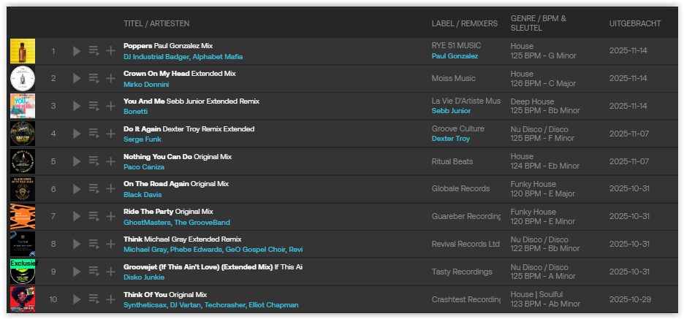Image resolution: width=684 pixels, height=319 pixels.
Task: Open artist Disko Junkie page
Action: coord(144,277)
